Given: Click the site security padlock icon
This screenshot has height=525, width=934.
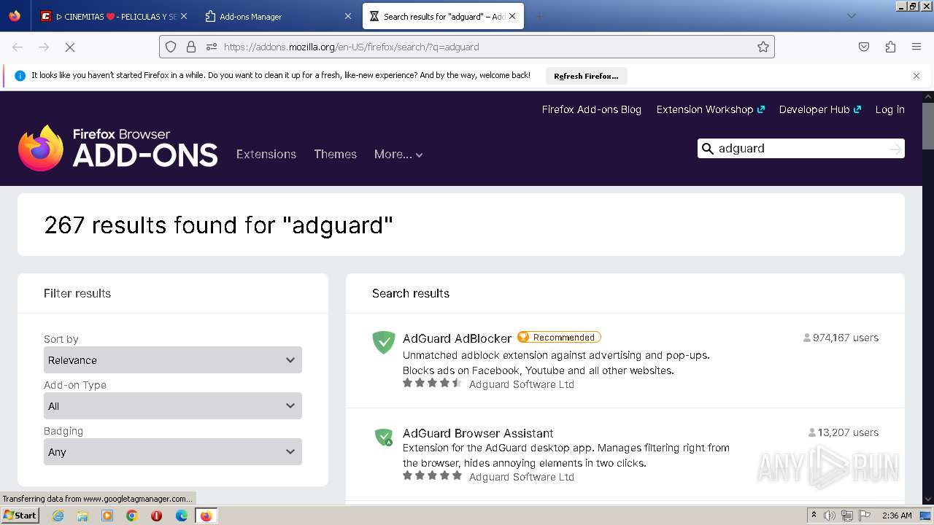Looking at the screenshot, I should click(x=191, y=47).
